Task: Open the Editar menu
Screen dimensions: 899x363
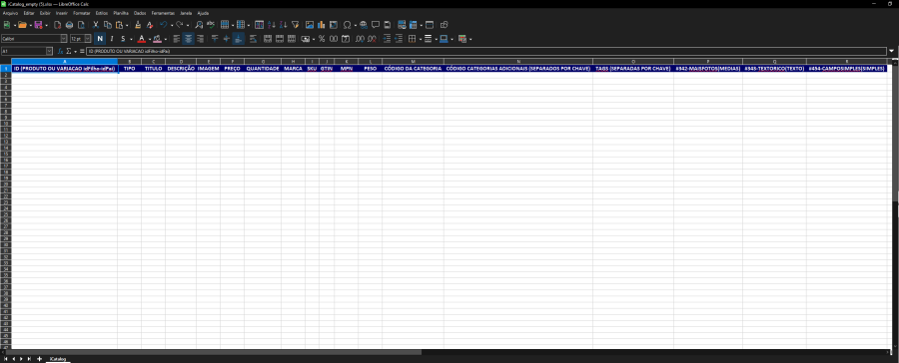Action: (29, 13)
